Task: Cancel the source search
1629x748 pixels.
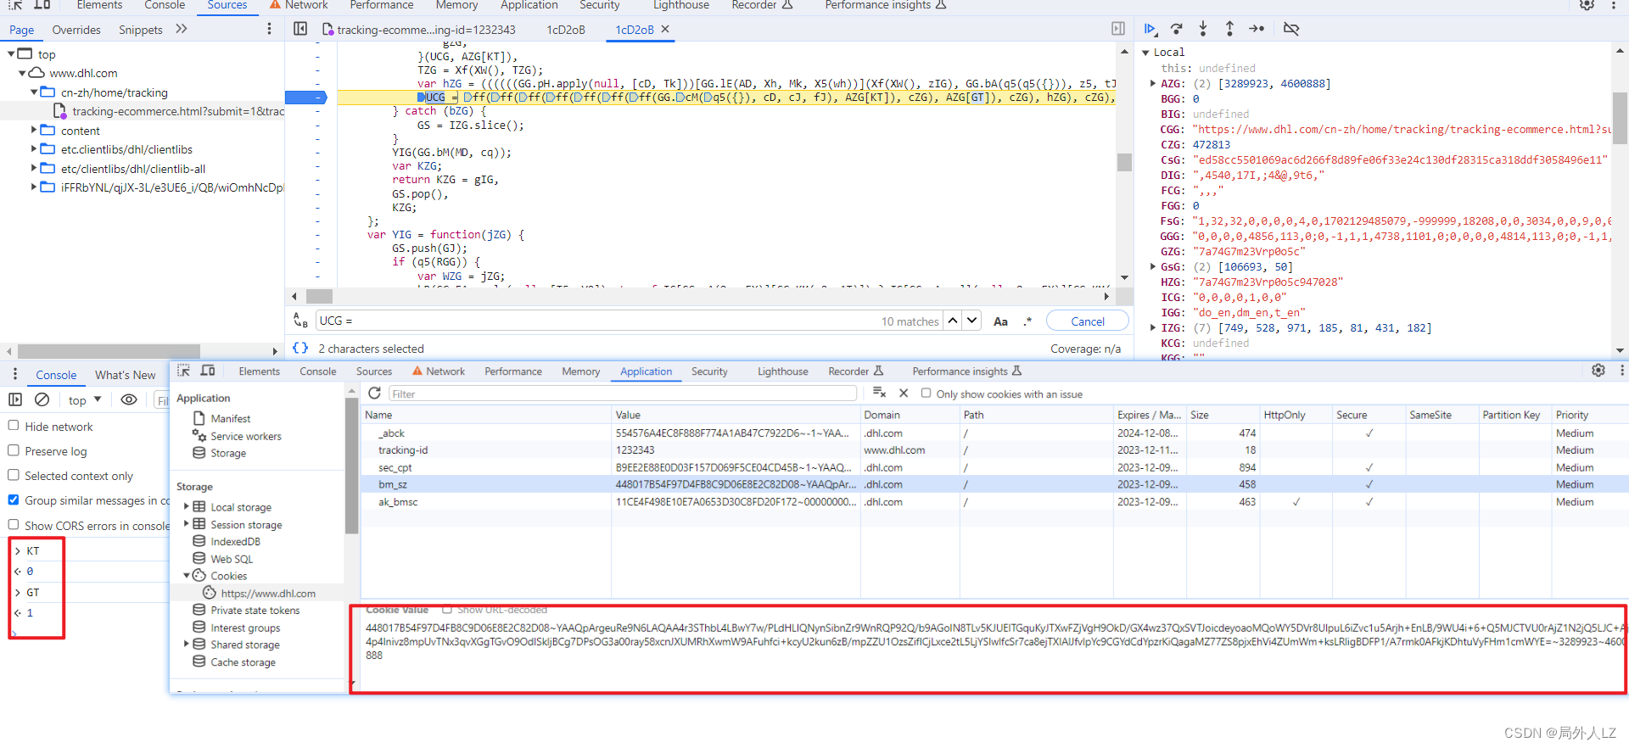Action: (1088, 321)
